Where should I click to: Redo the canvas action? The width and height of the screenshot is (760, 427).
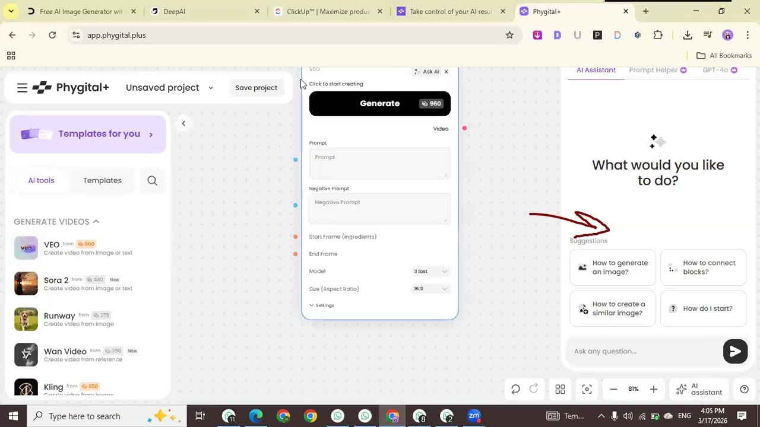[x=534, y=389]
